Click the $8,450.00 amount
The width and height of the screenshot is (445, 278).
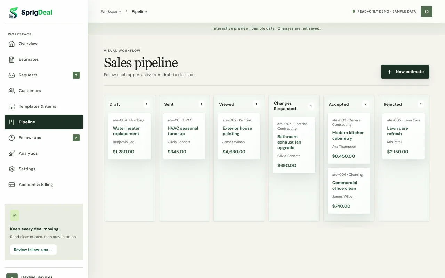click(x=344, y=156)
